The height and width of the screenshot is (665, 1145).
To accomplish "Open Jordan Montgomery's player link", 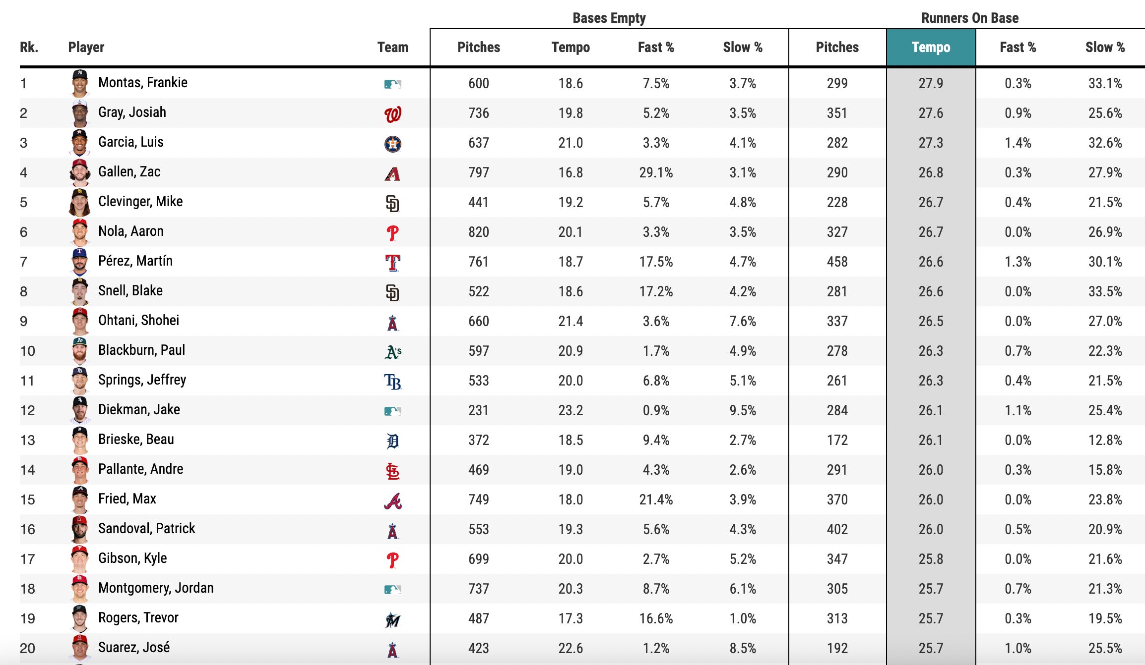I will click(x=156, y=588).
